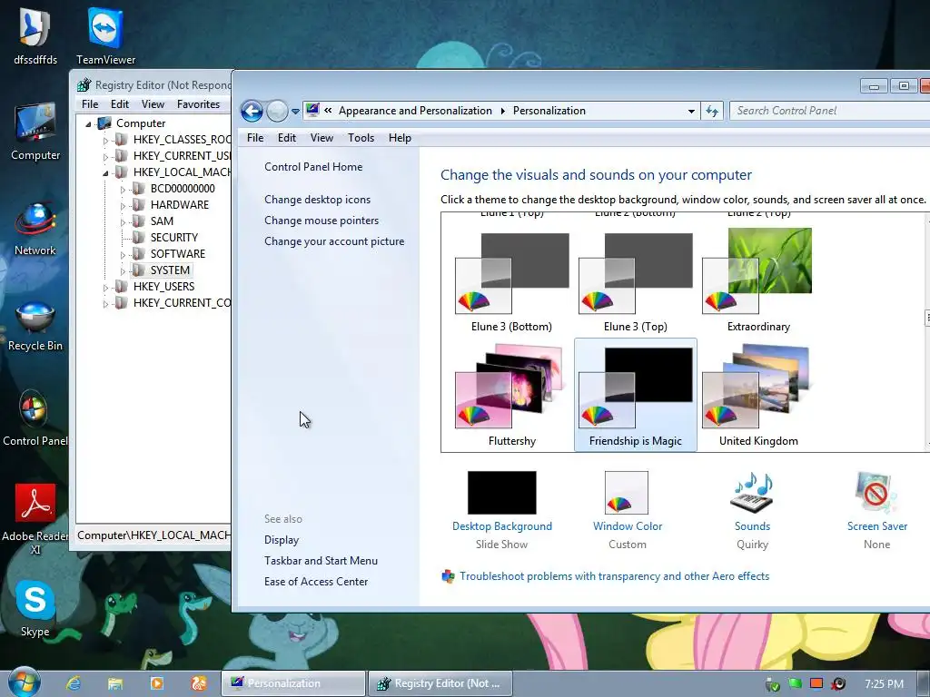Launch TeamViewer from the desktop
Viewport: 930px width, 697px height.
click(105, 35)
